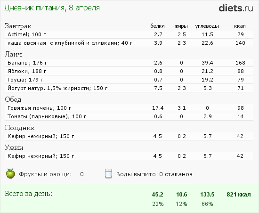
Task: Click the water glass icon
Action: click(108, 174)
